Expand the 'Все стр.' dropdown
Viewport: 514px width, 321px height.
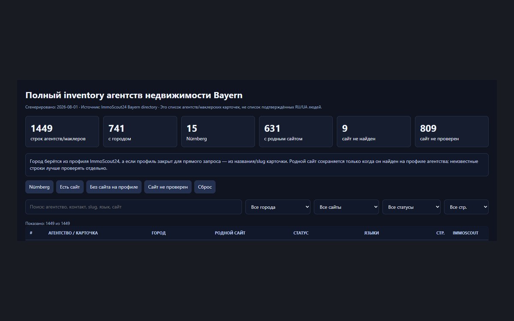click(x=466, y=207)
